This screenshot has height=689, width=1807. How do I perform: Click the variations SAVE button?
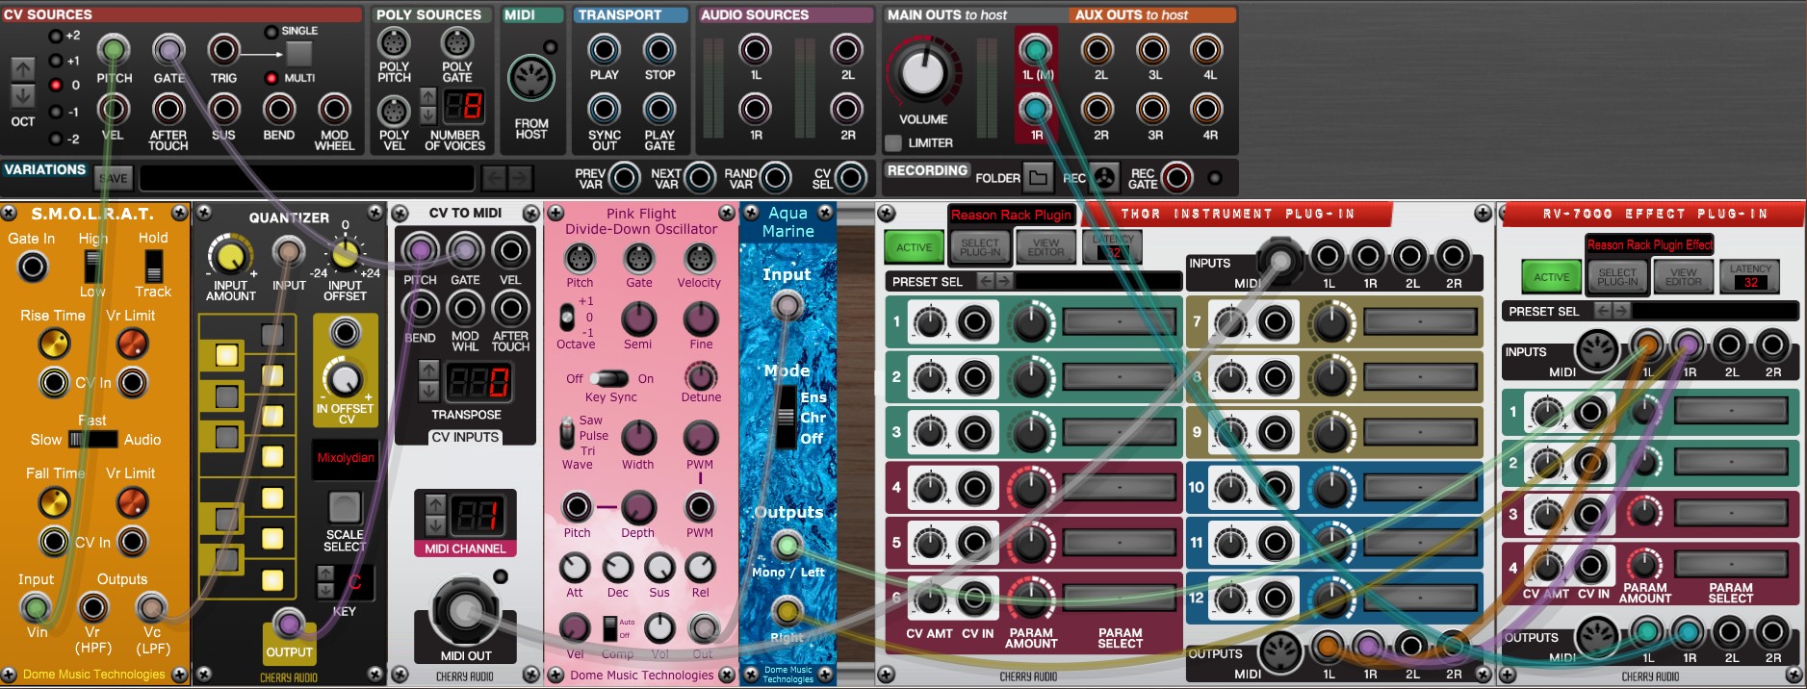click(114, 178)
